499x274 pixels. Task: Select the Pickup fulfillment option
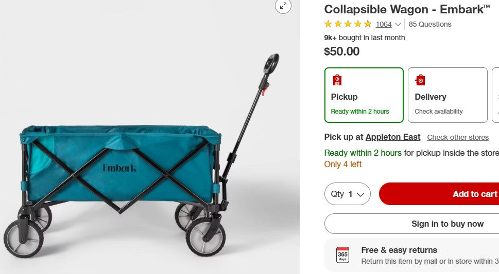[364, 96]
